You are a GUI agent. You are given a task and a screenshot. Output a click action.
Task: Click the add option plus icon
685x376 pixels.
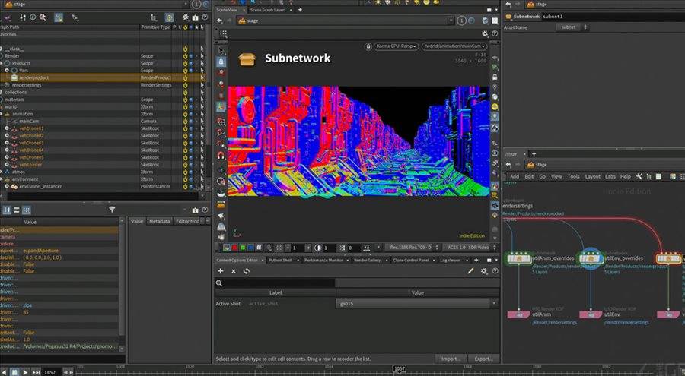point(221,270)
